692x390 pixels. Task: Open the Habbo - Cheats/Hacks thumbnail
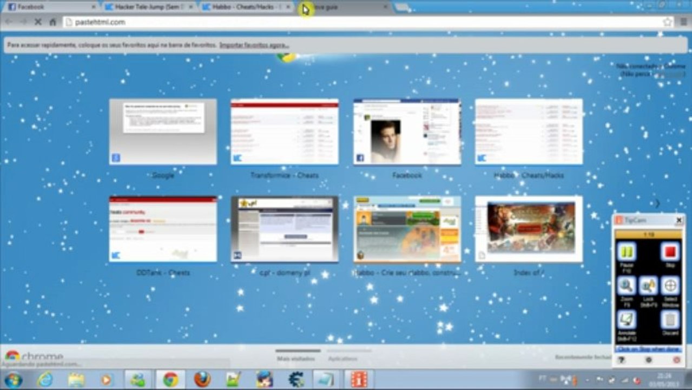529,132
